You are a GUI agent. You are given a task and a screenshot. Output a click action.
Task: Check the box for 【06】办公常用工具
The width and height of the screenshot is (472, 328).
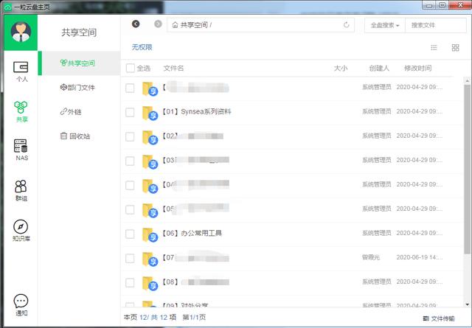point(130,234)
